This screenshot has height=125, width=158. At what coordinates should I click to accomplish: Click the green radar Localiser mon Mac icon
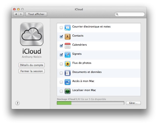(68, 91)
